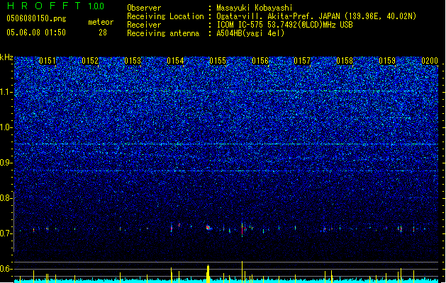Click the bright meteor echo near 0155
The image size is (446, 283).
208,227
